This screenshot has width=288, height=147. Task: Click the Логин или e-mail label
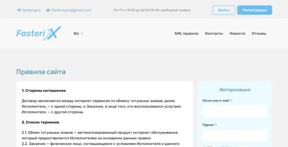[217, 101]
